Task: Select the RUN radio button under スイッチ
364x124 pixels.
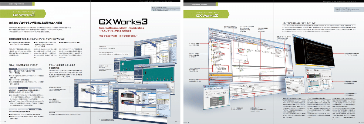Action: click(x=224, y=93)
